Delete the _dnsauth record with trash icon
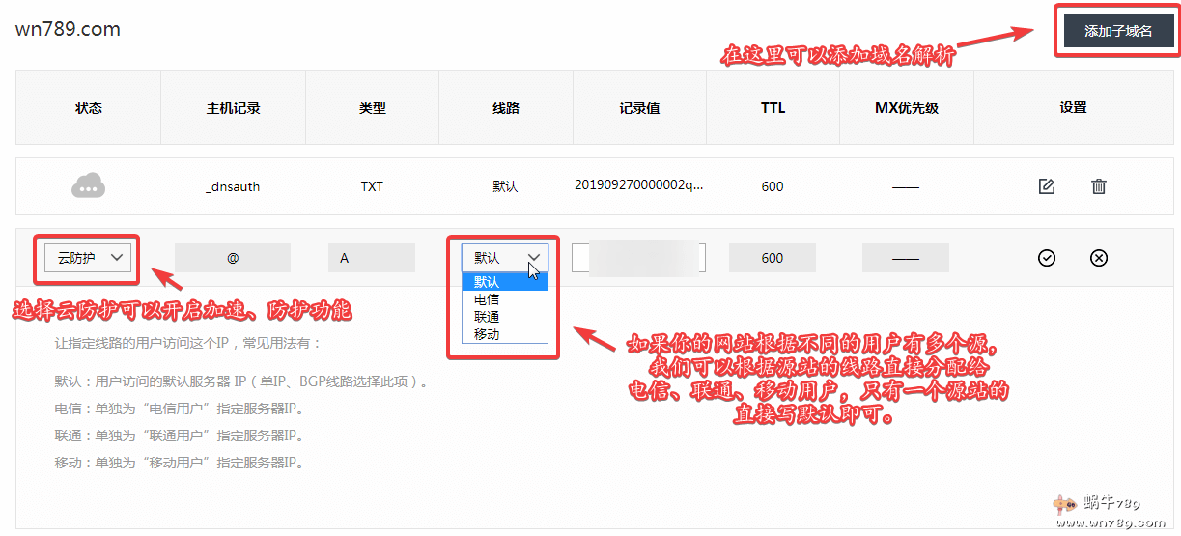The image size is (1181, 536). [1098, 186]
